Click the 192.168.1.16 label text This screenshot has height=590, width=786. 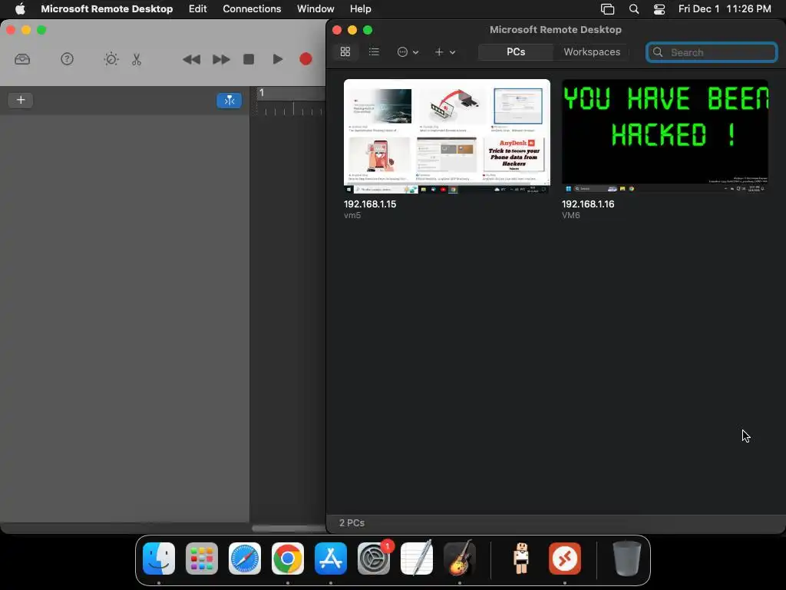587,204
